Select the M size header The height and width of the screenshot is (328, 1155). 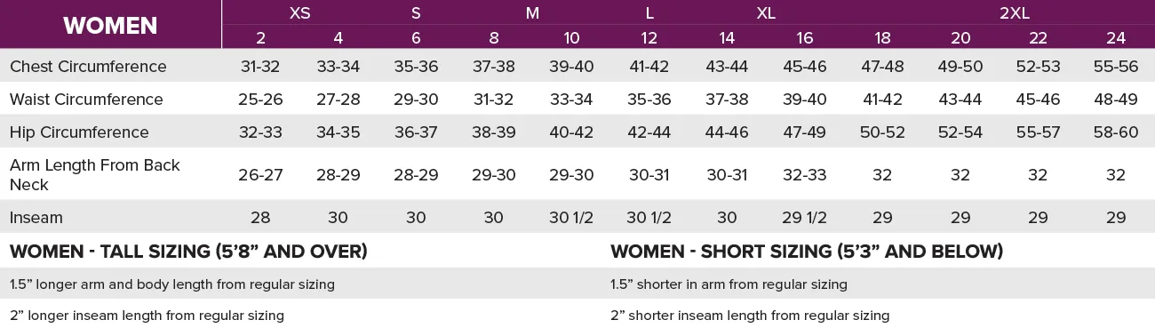point(532,13)
